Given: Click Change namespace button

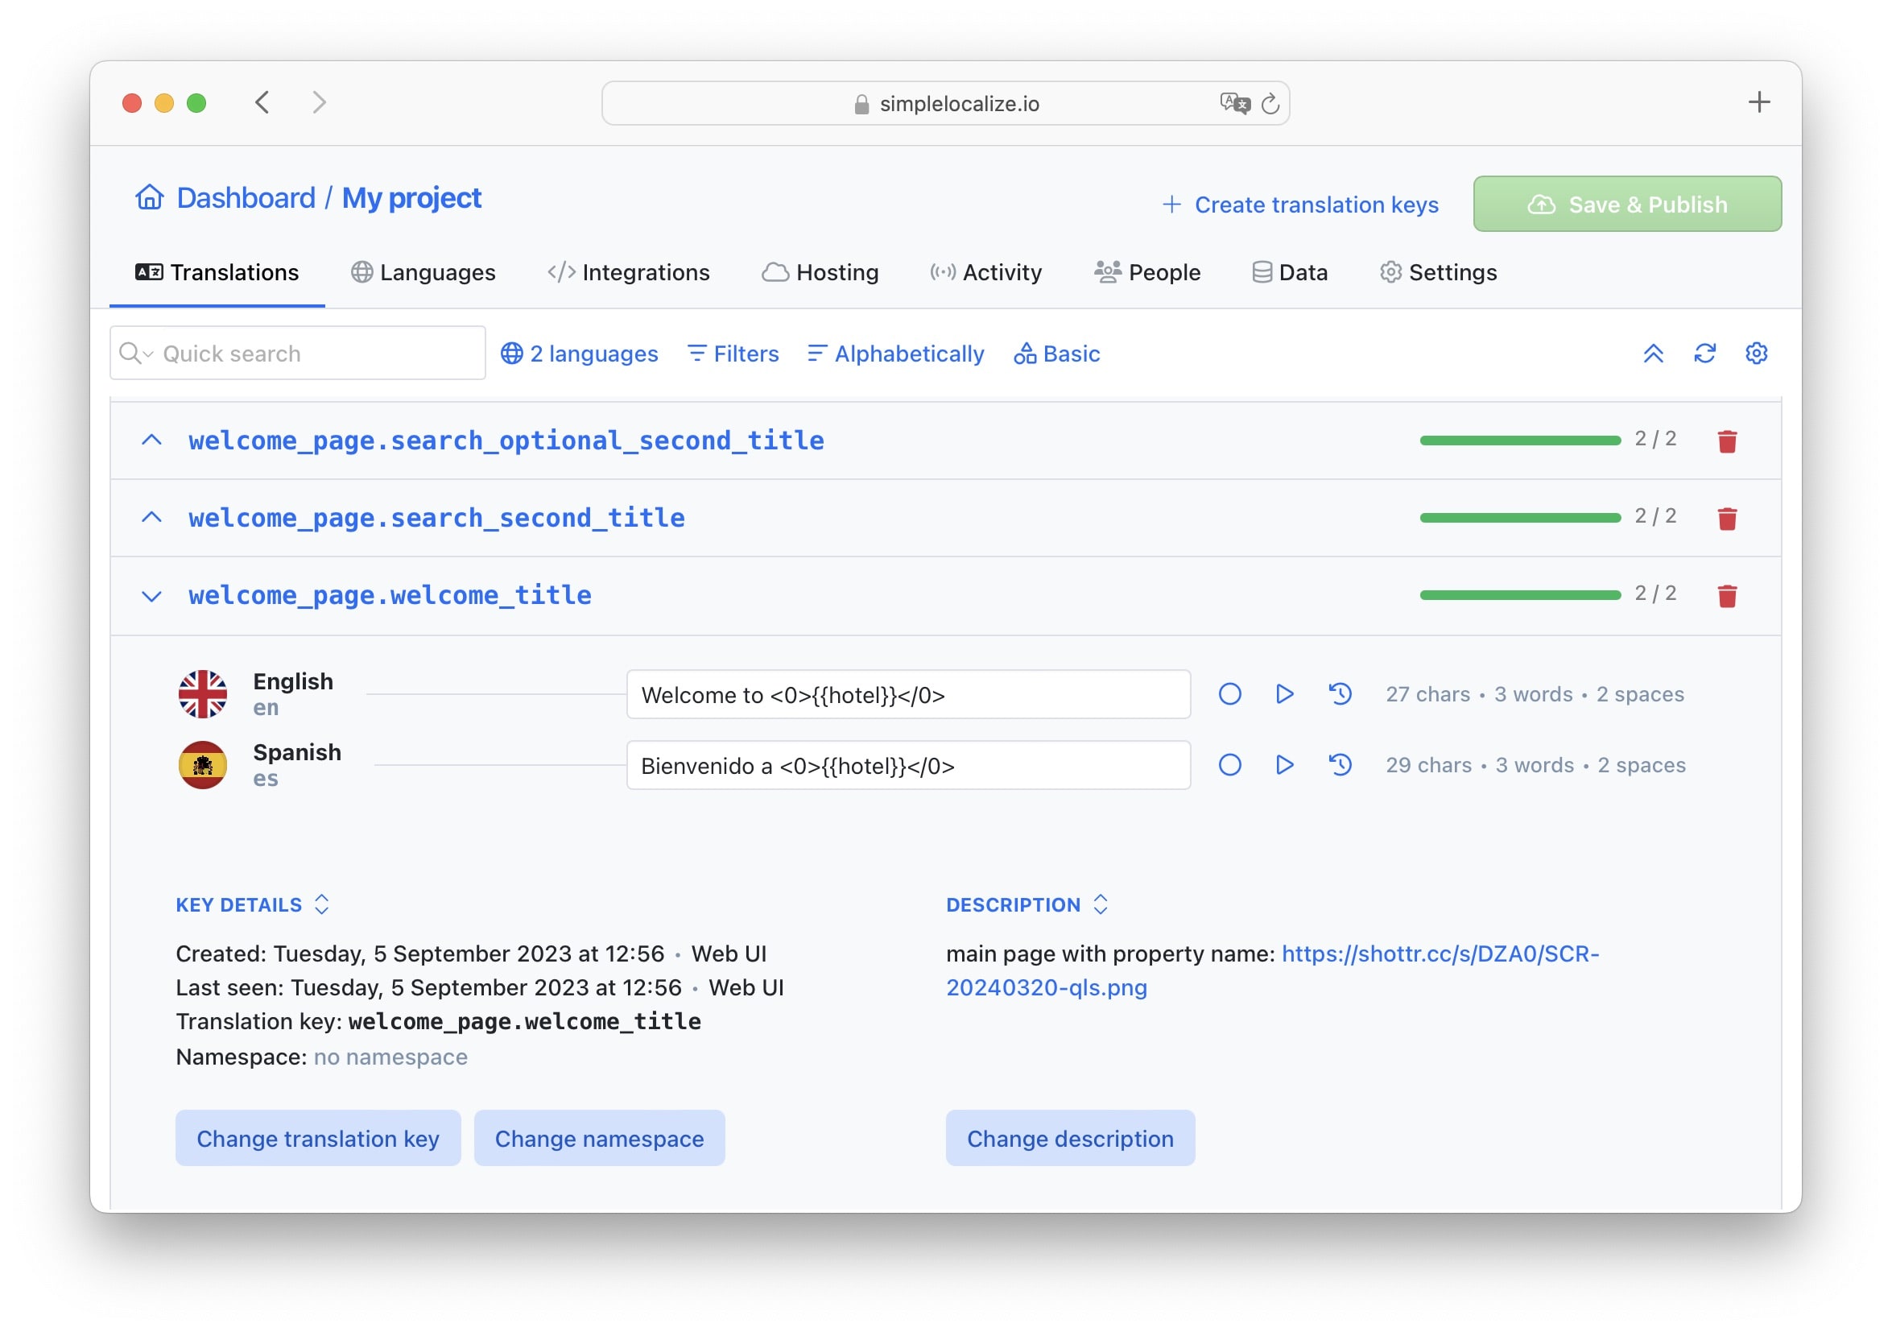Looking at the screenshot, I should tap(599, 1138).
